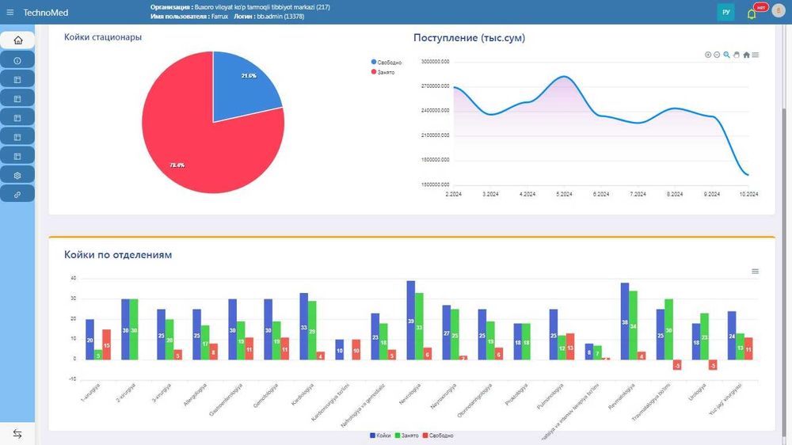Click the Allergologiya axis label
Viewport: 792px width, 445px height.
(x=195, y=395)
